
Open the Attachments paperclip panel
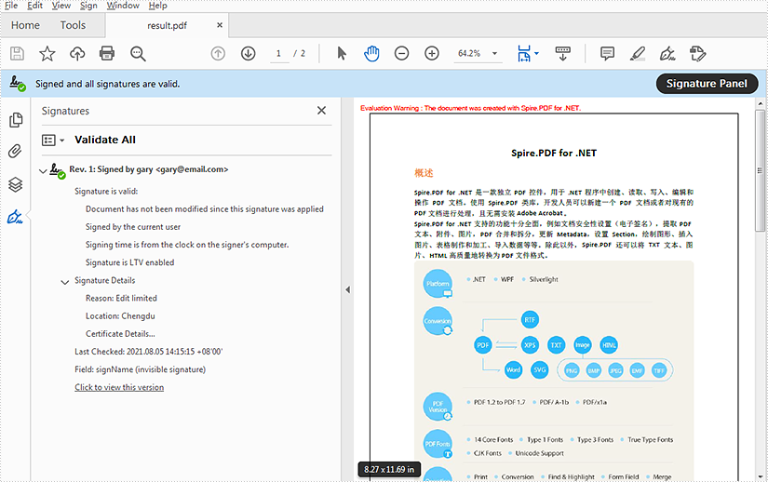[x=16, y=151]
